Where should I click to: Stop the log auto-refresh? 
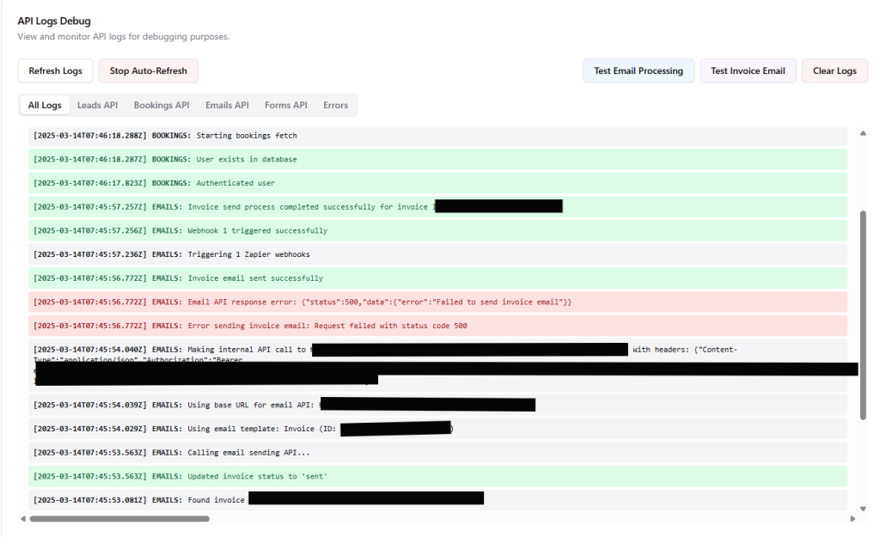coord(149,70)
